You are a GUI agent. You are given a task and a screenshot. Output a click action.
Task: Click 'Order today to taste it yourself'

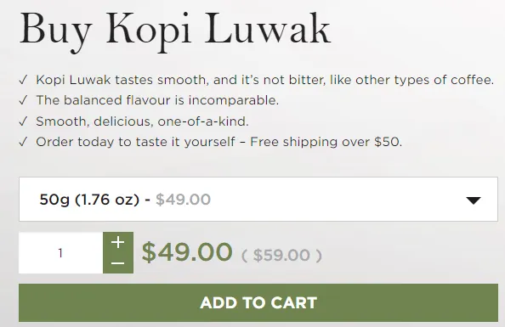click(135, 142)
